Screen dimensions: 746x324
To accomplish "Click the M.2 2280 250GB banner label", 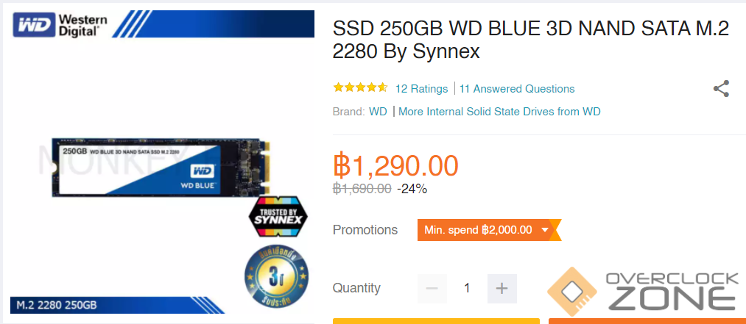I will click(x=56, y=305).
